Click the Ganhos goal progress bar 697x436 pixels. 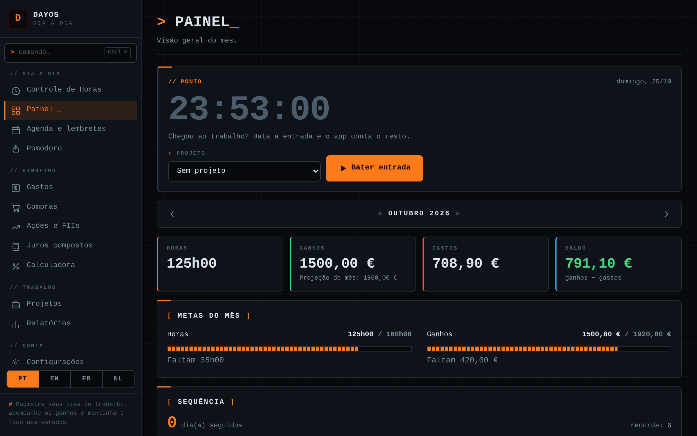tap(549, 349)
